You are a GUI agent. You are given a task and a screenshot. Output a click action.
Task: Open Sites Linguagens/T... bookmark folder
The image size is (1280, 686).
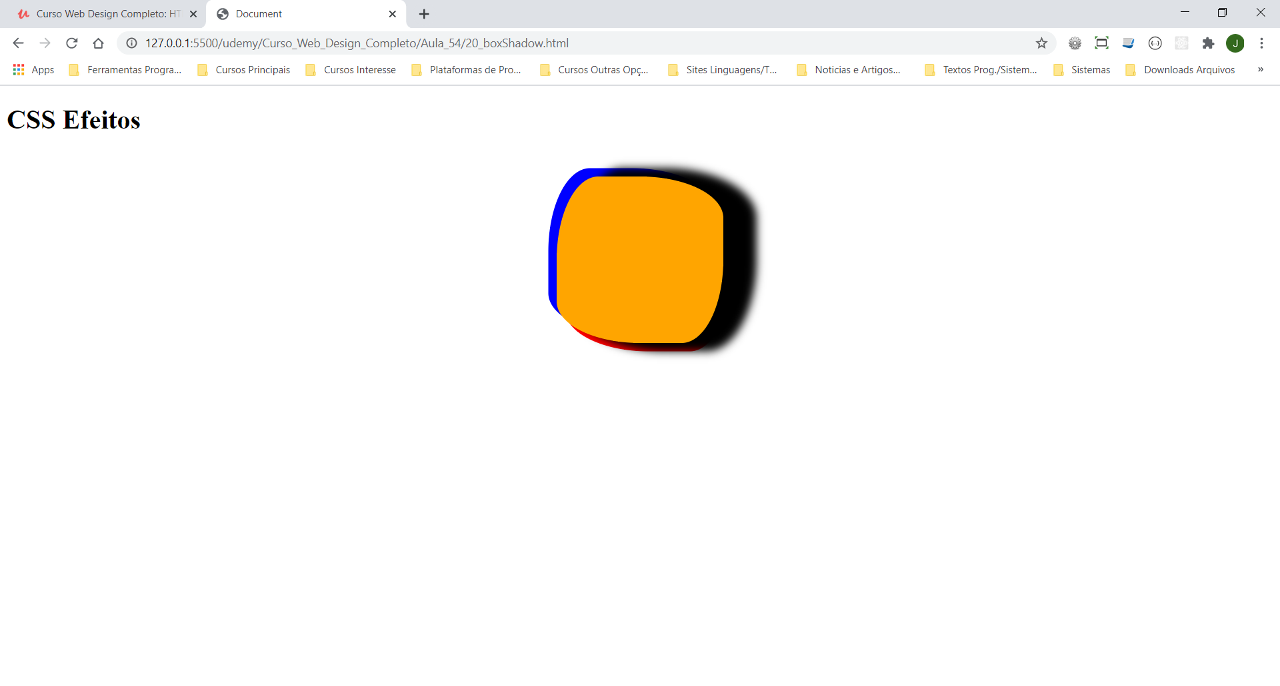pyautogui.click(x=723, y=70)
